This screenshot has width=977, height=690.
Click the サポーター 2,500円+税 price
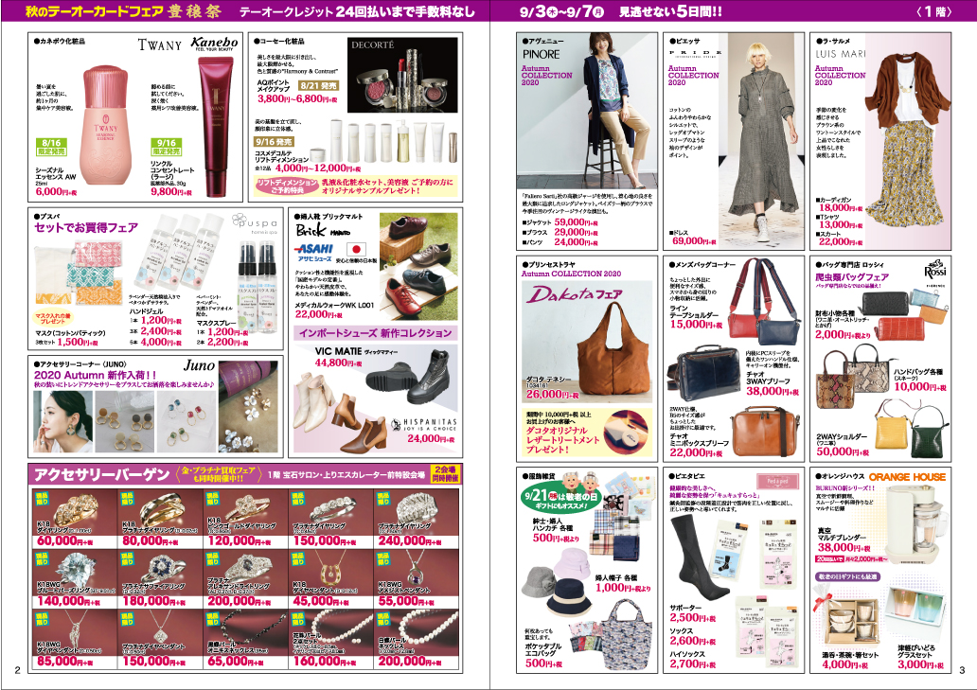[693, 618]
